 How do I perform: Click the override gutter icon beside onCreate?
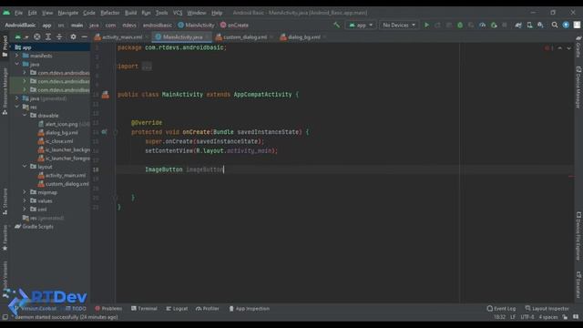pos(105,131)
